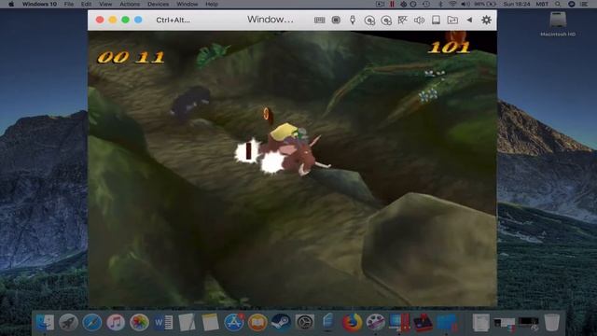The height and width of the screenshot is (336, 597).
Task: Click the blue Coherence mode window button
Action: tap(138, 20)
